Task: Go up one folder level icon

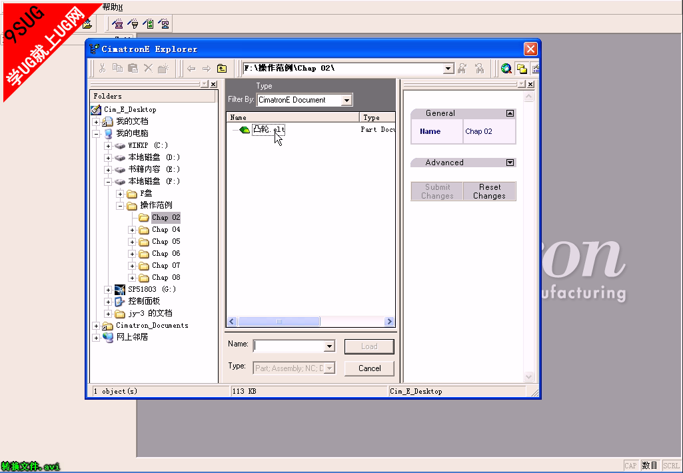Action: coord(222,69)
